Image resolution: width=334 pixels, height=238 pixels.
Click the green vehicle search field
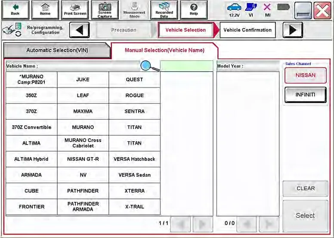pyautogui.click(x=187, y=66)
